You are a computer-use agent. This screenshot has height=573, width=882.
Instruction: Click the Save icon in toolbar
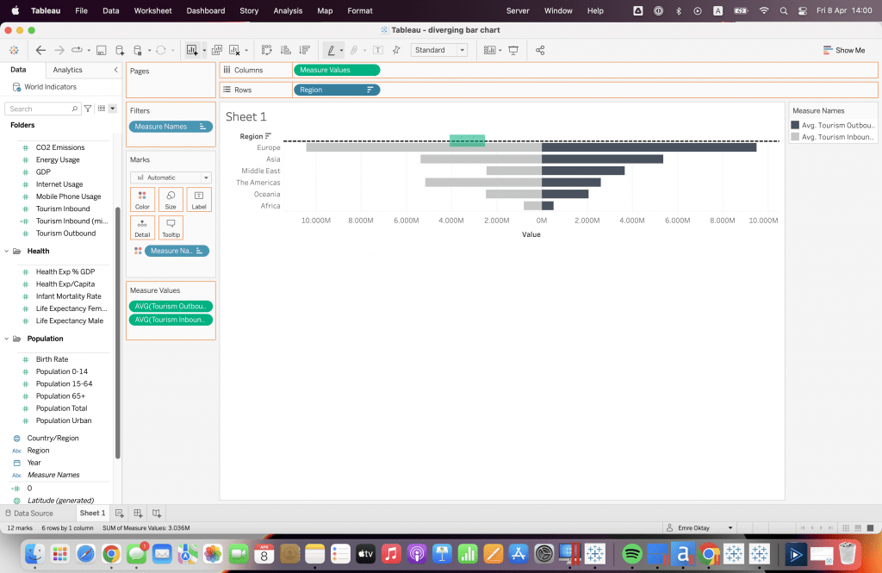point(102,50)
